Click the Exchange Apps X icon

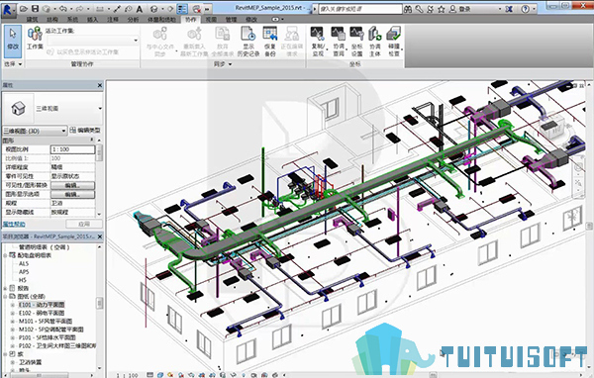[x=509, y=9]
